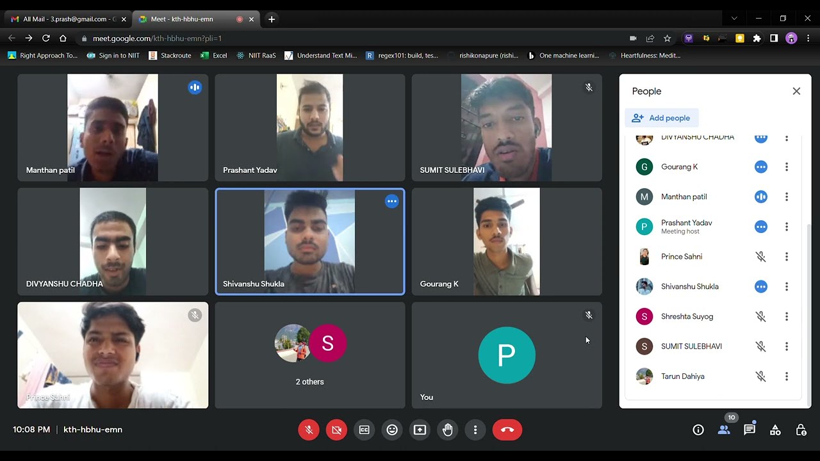
Task: Turn on the camera in the call bar
Action: (x=336, y=430)
